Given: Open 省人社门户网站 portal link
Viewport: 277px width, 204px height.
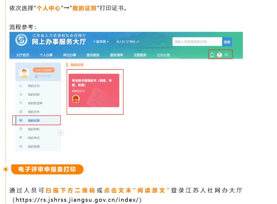Looking at the screenshot, I should (127, 42).
